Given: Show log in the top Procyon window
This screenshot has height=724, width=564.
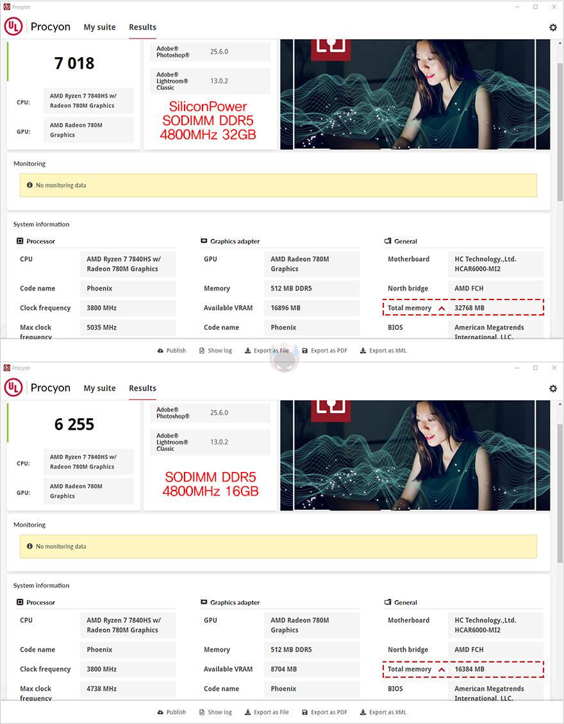Looking at the screenshot, I should click(215, 351).
